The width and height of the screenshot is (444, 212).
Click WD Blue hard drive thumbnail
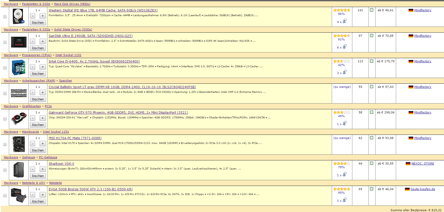pos(19,16)
